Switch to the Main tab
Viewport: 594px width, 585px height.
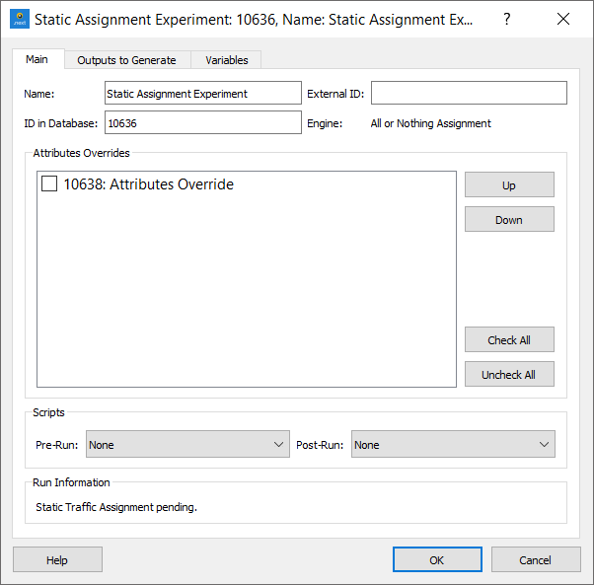(x=37, y=59)
